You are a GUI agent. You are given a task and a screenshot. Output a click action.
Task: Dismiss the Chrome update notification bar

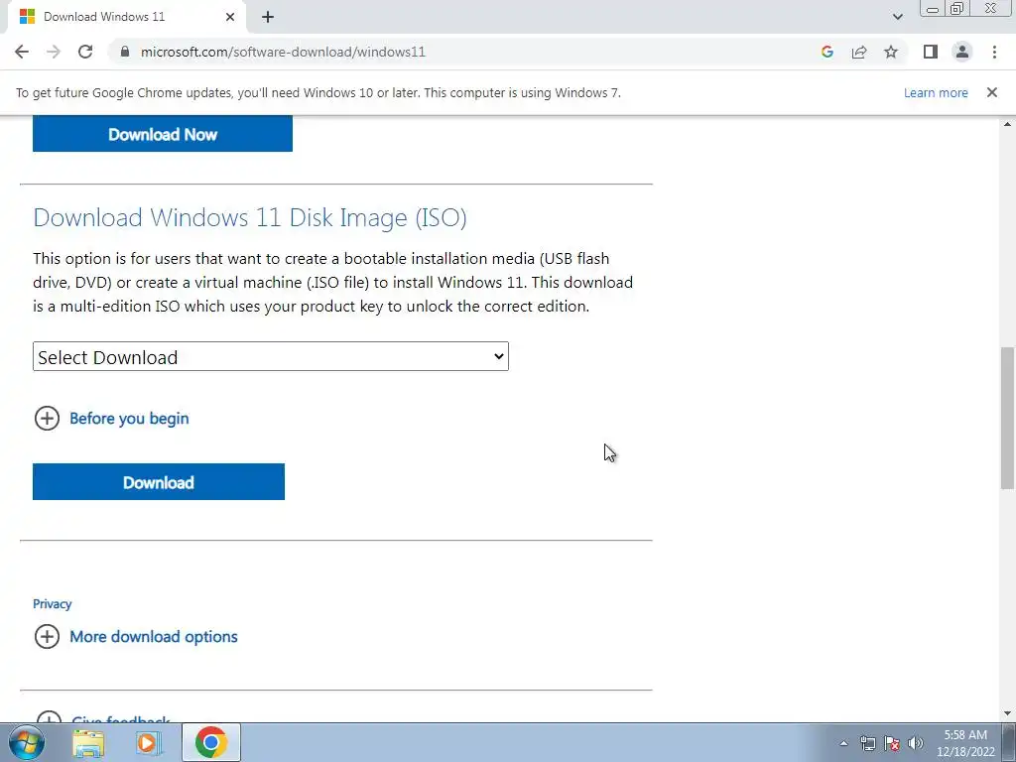pos(992,92)
